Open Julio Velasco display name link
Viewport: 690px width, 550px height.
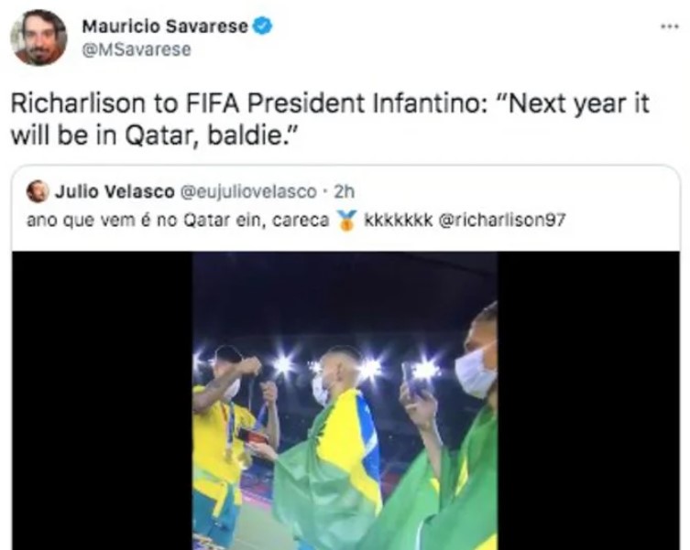click(x=115, y=191)
